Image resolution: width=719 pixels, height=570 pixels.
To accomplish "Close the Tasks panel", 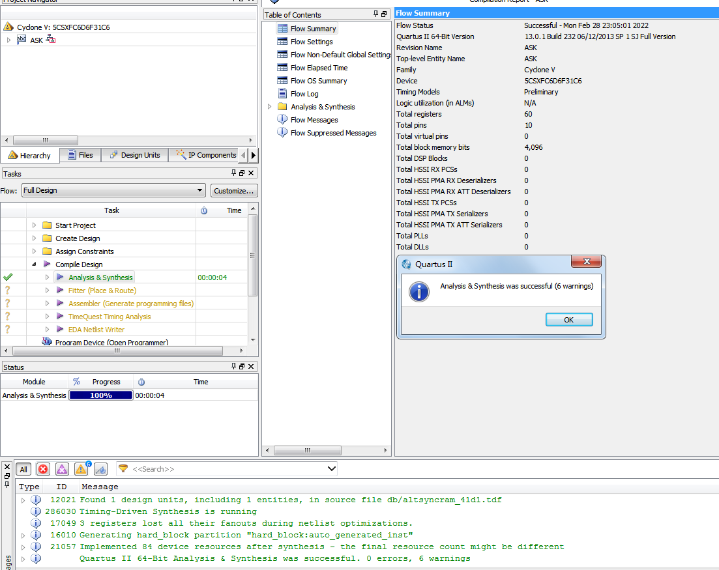I will (x=251, y=173).
